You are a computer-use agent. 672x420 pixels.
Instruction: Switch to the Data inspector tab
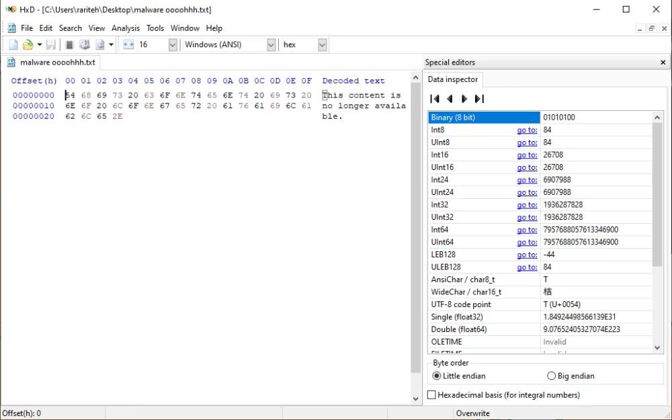coord(452,79)
